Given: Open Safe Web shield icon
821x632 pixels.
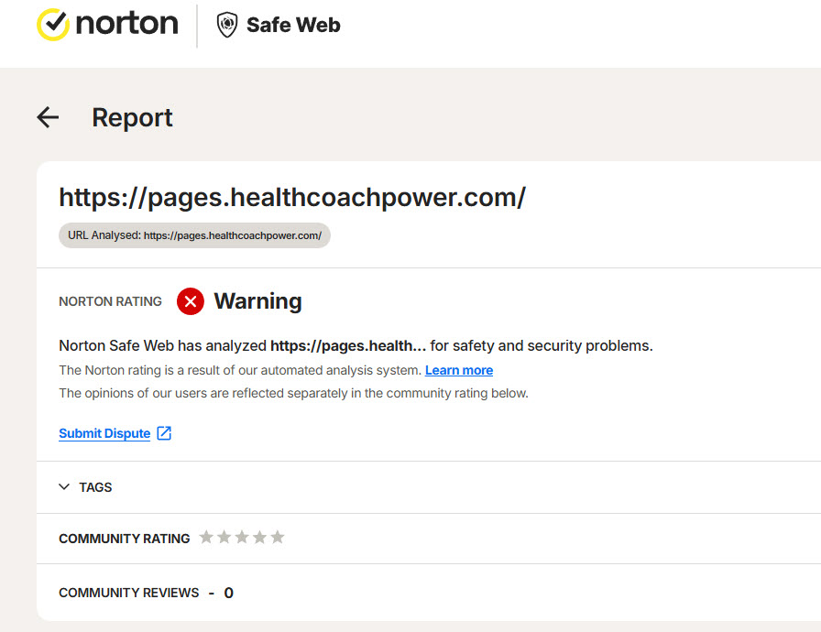Looking at the screenshot, I should tap(227, 25).
